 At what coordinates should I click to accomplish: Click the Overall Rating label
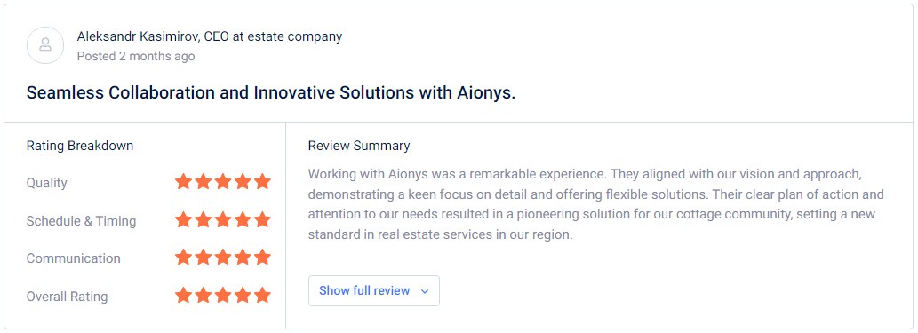tap(67, 297)
